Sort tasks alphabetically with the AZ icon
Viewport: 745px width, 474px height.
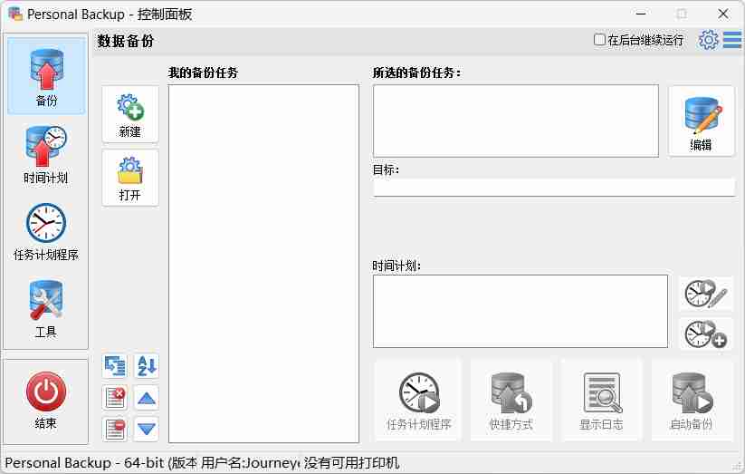pos(147,366)
